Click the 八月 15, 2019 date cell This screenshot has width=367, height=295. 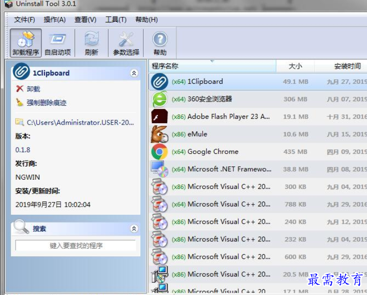(x=347, y=134)
